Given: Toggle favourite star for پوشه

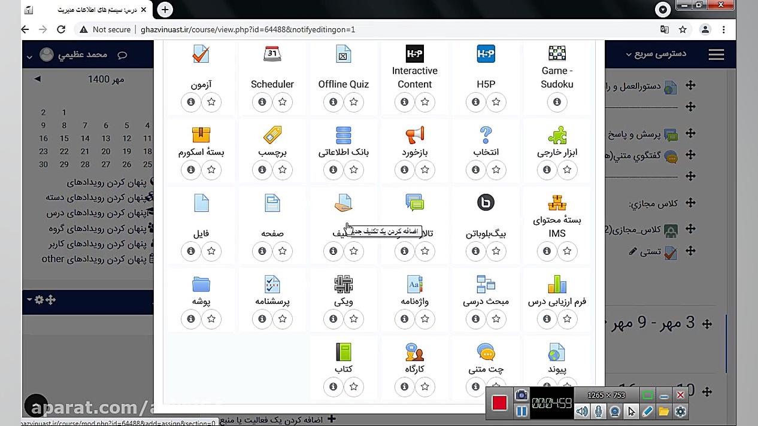Looking at the screenshot, I should pyautogui.click(x=211, y=319).
